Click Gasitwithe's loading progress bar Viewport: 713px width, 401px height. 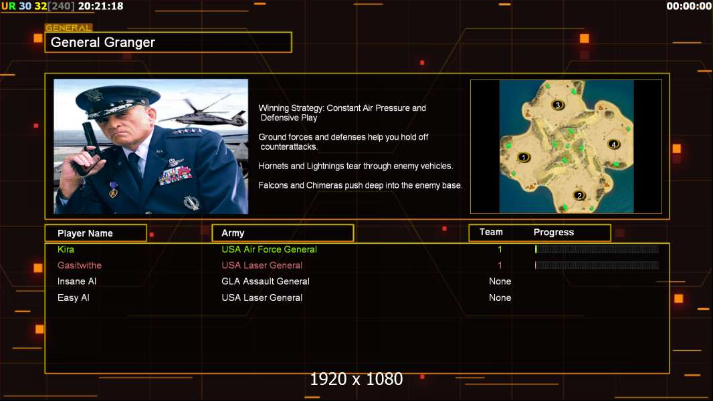597,265
